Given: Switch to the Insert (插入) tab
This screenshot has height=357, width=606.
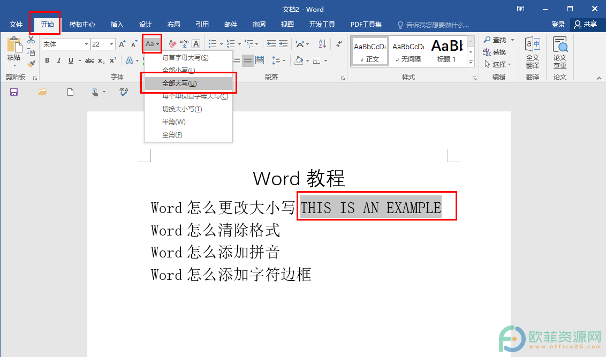Looking at the screenshot, I should (117, 24).
